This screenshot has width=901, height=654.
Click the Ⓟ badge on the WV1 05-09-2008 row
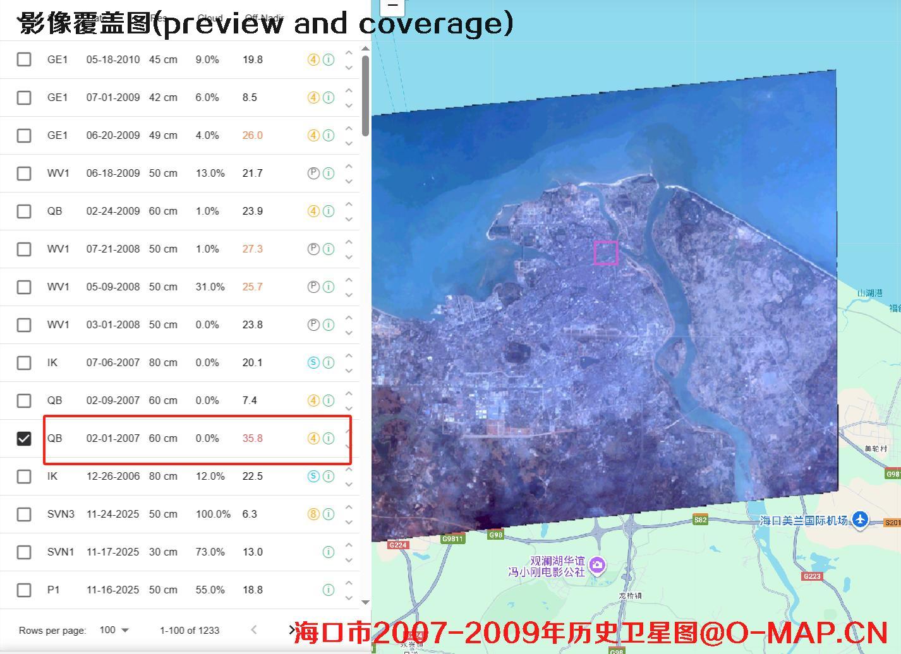[x=313, y=287]
